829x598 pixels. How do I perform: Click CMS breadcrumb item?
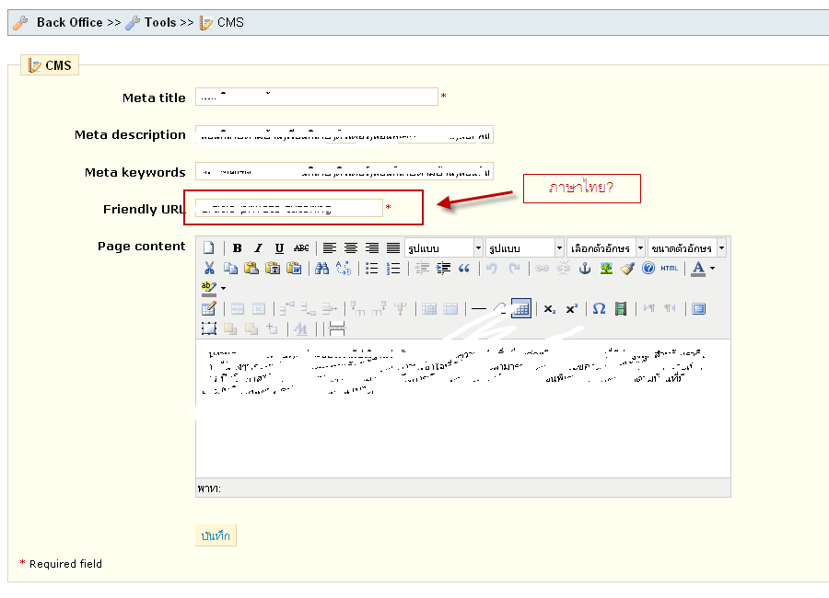(230, 22)
